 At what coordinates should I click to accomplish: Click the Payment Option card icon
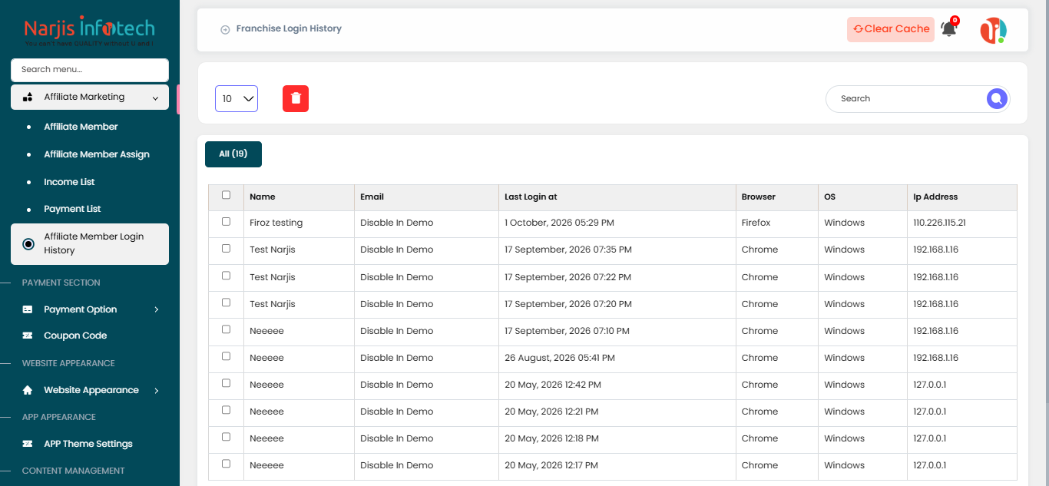(28, 309)
